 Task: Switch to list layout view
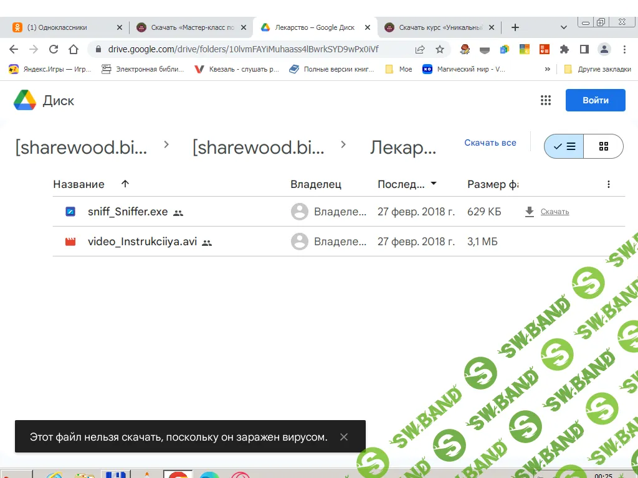pos(564,147)
